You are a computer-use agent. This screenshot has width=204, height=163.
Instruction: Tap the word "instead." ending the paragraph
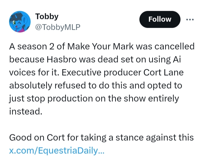[x=26, y=111]
